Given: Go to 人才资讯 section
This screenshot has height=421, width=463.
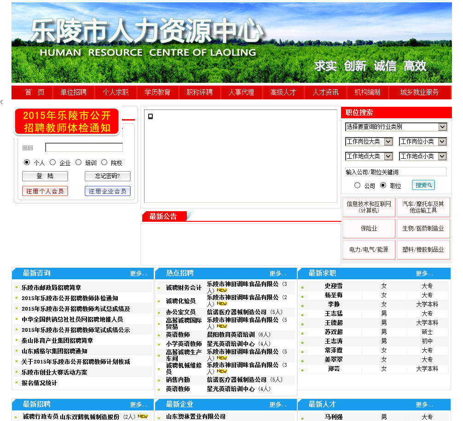Looking at the screenshot, I should [x=326, y=92].
